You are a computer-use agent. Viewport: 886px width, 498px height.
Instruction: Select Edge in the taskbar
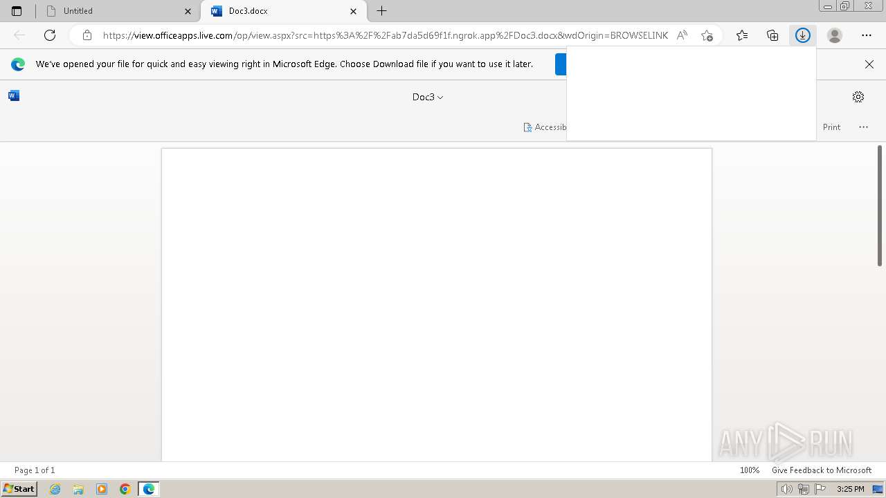tap(149, 489)
